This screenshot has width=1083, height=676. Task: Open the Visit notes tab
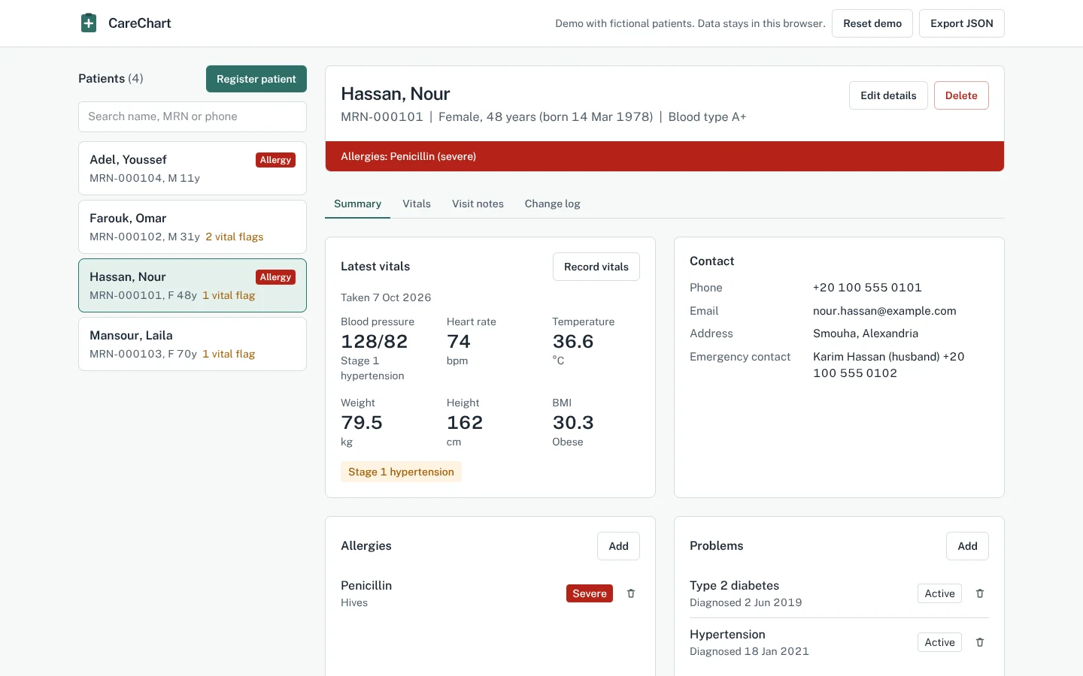pyautogui.click(x=478, y=204)
